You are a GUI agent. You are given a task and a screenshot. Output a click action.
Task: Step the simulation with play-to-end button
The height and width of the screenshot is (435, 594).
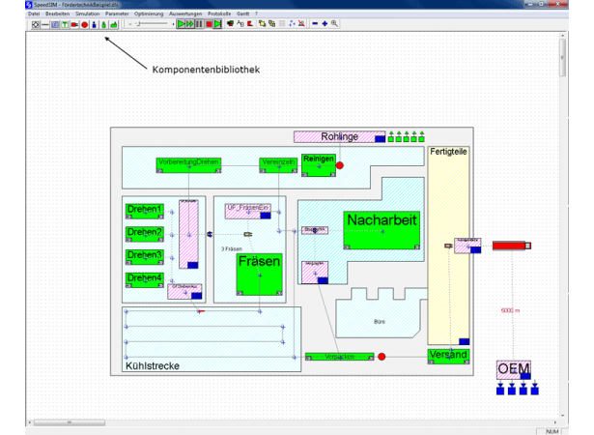(217, 24)
